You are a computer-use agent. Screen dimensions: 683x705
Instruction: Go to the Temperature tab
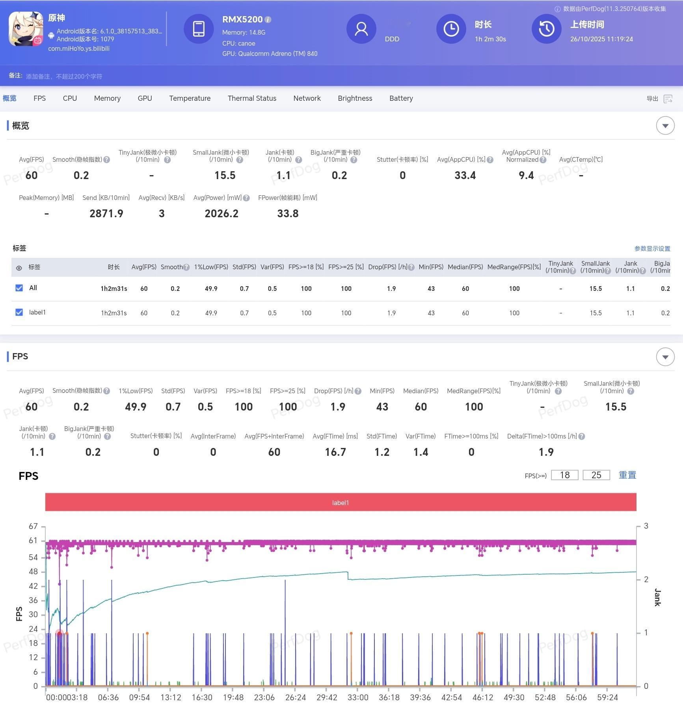190,98
